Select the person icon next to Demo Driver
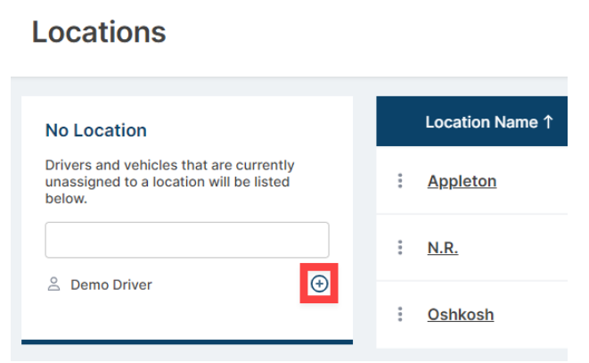This screenshot has height=363, width=589. point(53,284)
